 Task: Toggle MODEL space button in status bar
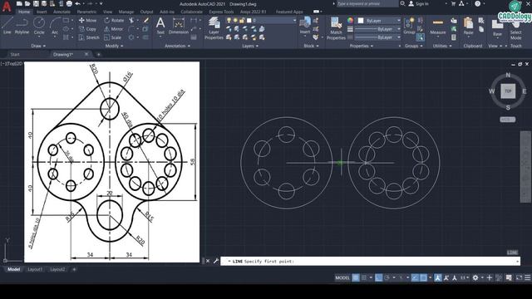(342, 277)
